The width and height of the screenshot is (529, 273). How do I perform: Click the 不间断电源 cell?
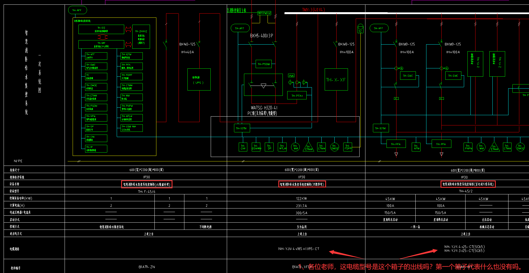tap(205, 227)
